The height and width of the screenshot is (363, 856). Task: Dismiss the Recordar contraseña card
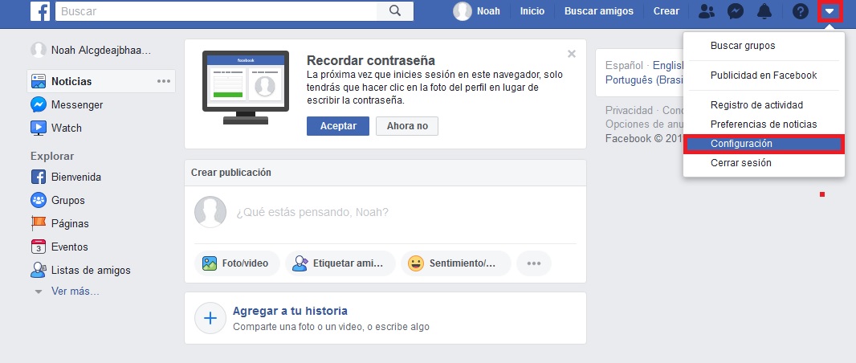point(572,54)
